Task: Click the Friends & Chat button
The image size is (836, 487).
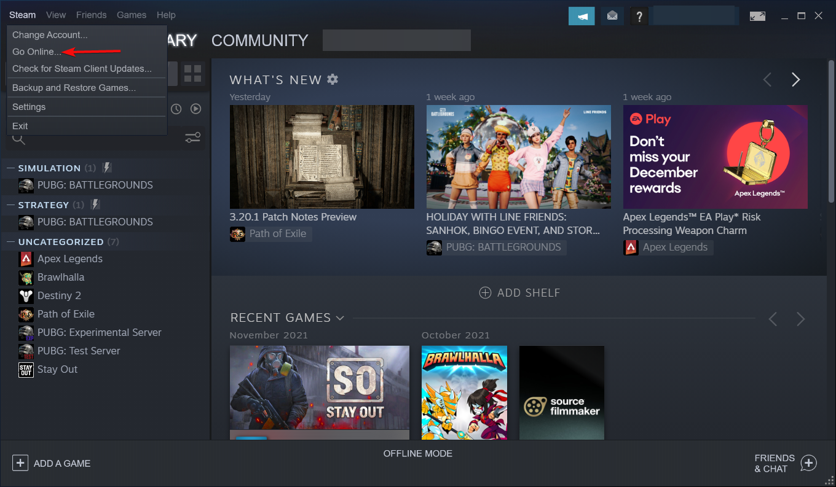Action: [x=786, y=464]
